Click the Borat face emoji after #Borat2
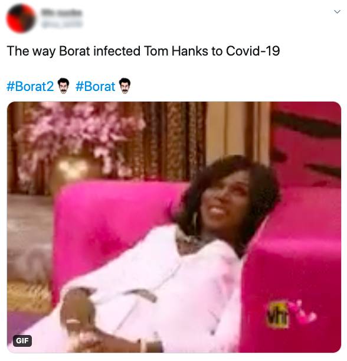 (x=63, y=86)
